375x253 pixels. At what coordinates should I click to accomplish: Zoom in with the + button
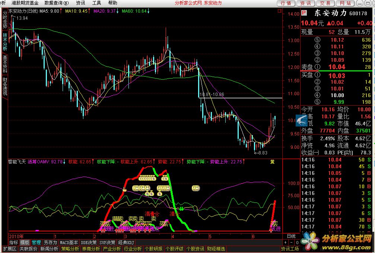pos(286,243)
